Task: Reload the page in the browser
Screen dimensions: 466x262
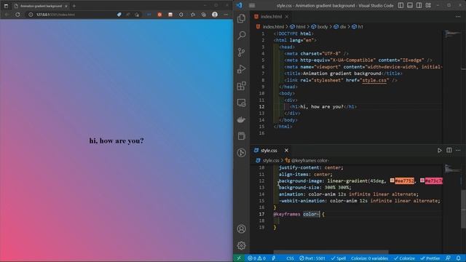Action: [17, 15]
